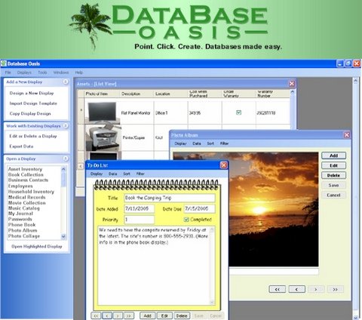
Task: Click Edit button in Photo Album
Action: [x=333, y=165]
